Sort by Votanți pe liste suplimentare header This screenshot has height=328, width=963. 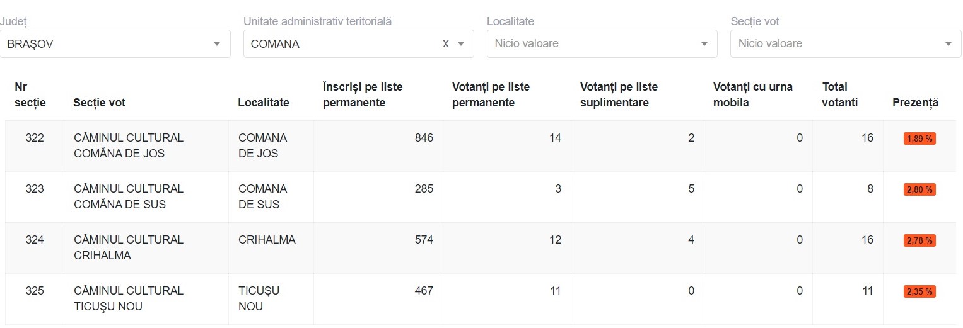(619, 94)
